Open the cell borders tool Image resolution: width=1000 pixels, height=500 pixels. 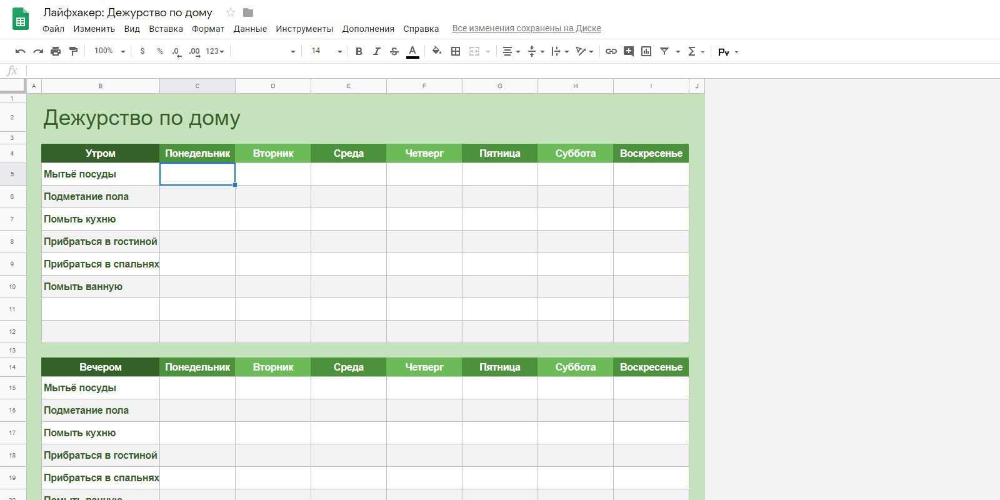coord(456,51)
